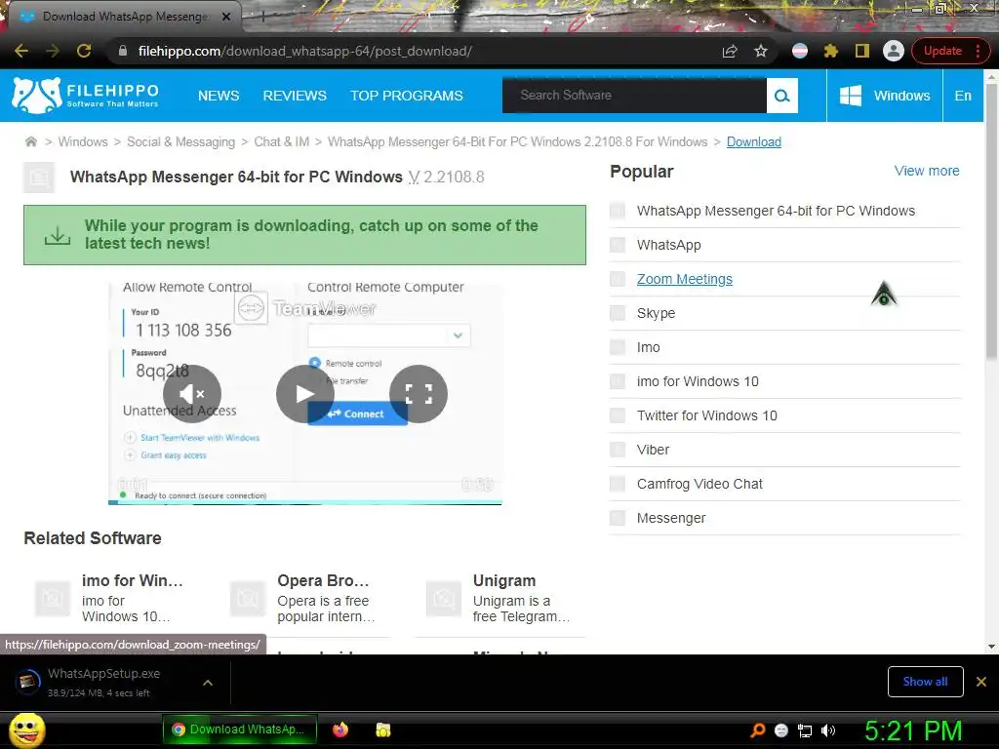Click the video progress bar
999x749 pixels.
pos(305,502)
